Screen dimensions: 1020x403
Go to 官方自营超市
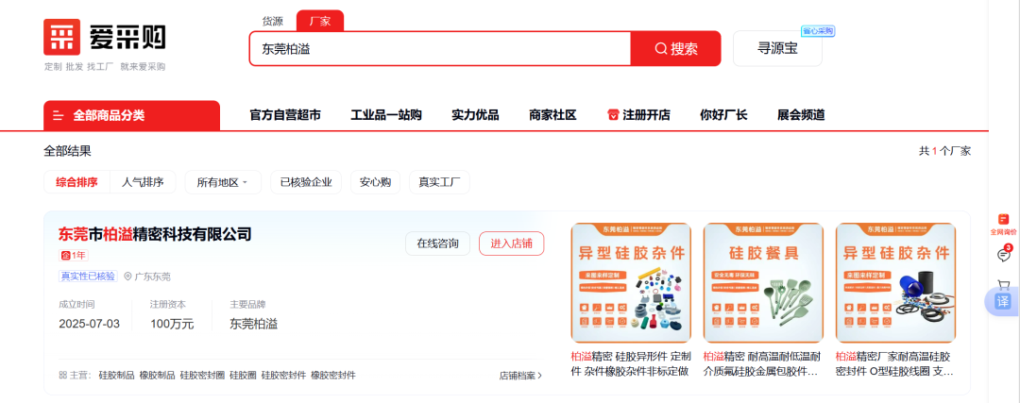point(285,115)
